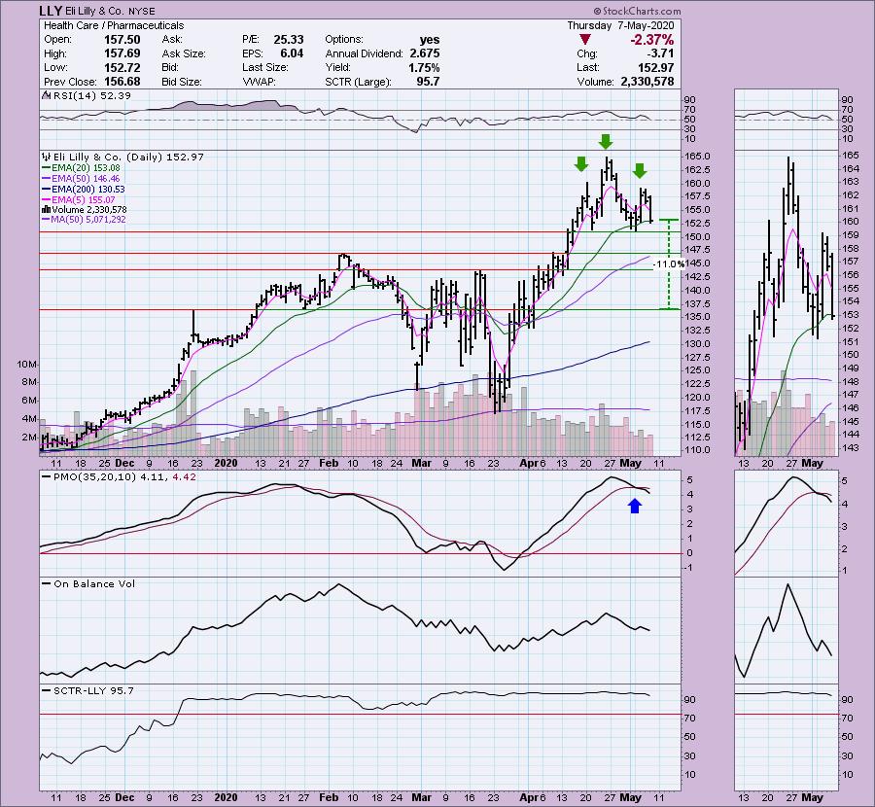Viewport: 875px width, 807px height.
Task: Click the magenta EMA(5) legend line swatch
Action: (x=47, y=199)
